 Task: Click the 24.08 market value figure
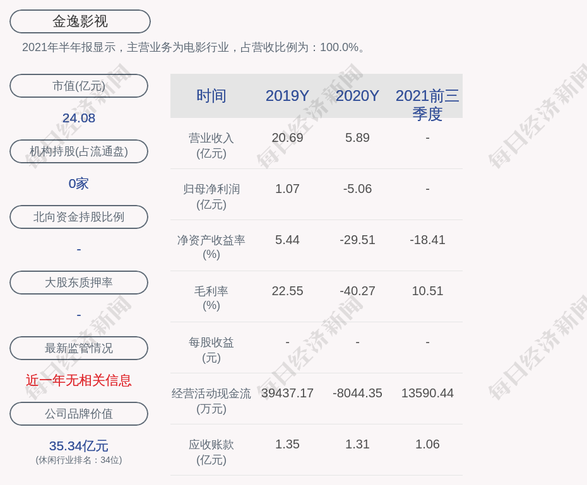[79, 118]
